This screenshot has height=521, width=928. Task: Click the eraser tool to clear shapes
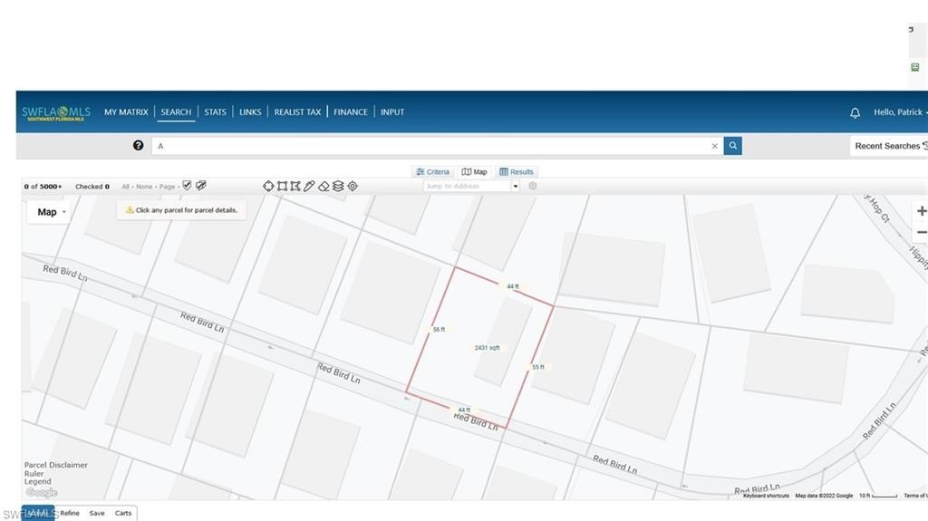point(324,186)
